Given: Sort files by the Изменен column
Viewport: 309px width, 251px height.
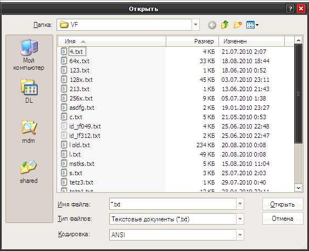Looking at the screenshot, I should click(252, 41).
